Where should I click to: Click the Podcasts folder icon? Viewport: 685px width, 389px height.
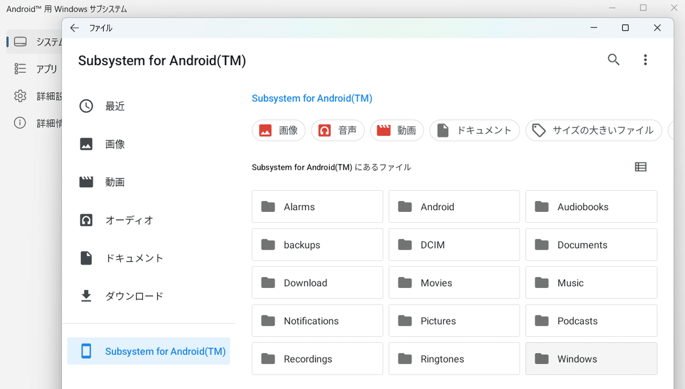point(542,320)
